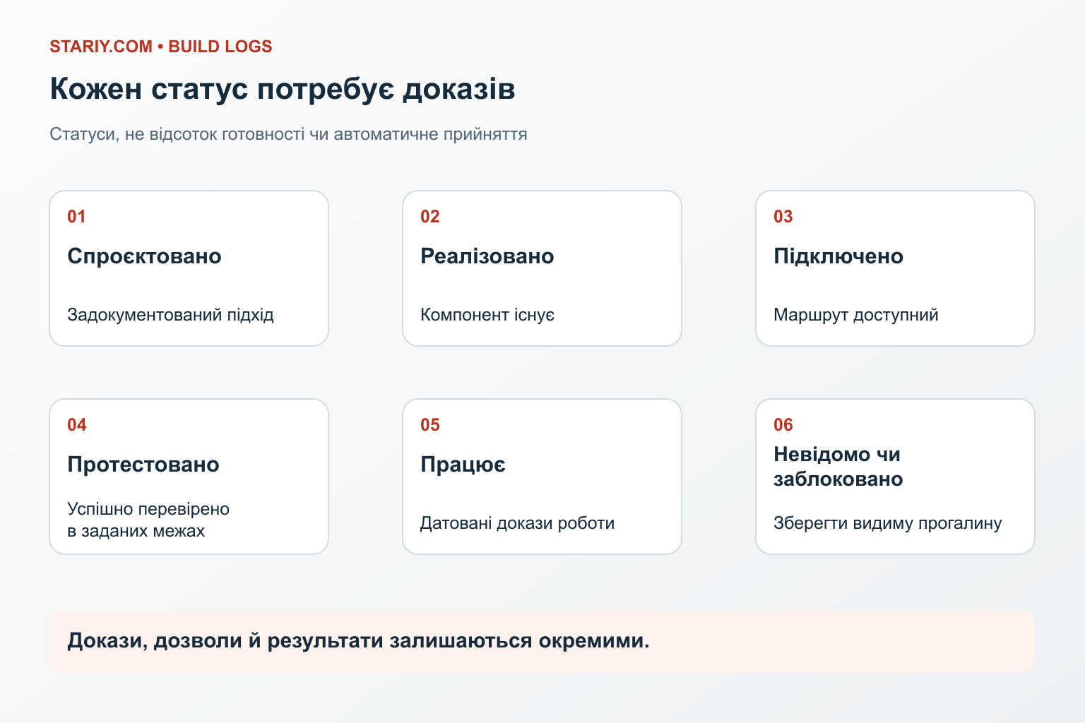Click the text "Успішно перевірено в заданих межах"

click(148, 520)
